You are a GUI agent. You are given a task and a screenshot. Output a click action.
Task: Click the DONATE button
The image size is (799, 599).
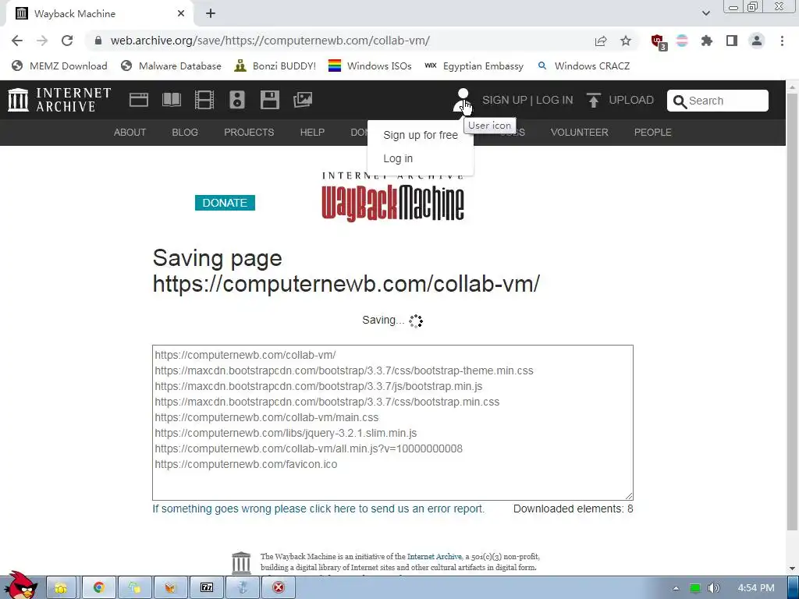225,203
